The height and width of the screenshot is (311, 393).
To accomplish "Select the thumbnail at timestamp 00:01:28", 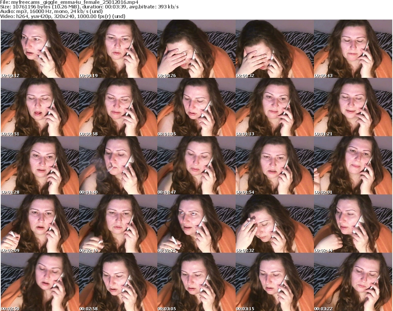I will [40, 165].
